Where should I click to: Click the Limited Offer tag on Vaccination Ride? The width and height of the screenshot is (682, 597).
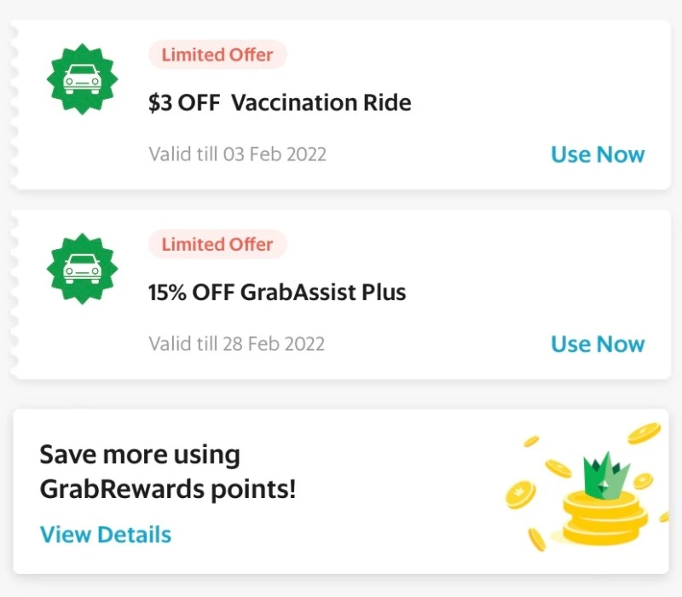pos(217,55)
